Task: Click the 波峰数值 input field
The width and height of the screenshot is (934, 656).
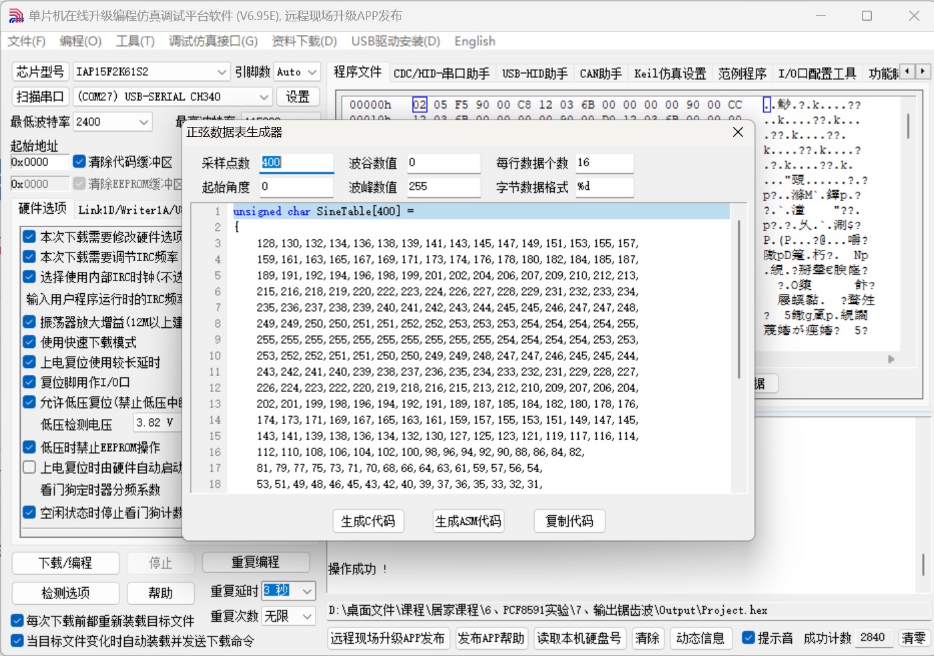Action: [x=443, y=187]
